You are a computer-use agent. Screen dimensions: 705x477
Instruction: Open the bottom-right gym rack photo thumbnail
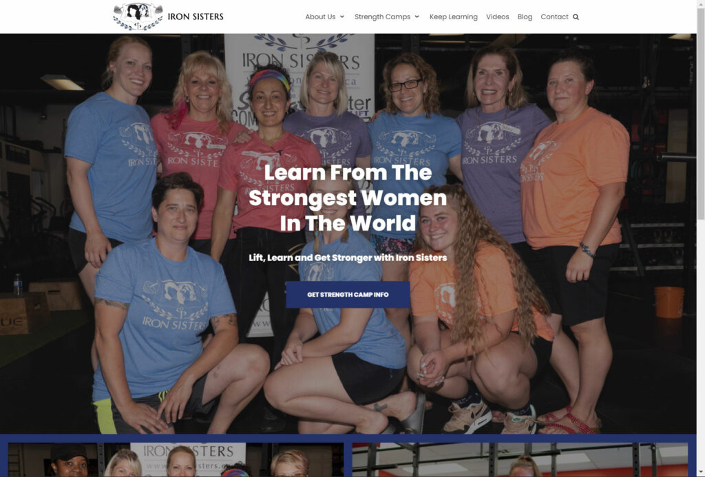(x=520, y=460)
